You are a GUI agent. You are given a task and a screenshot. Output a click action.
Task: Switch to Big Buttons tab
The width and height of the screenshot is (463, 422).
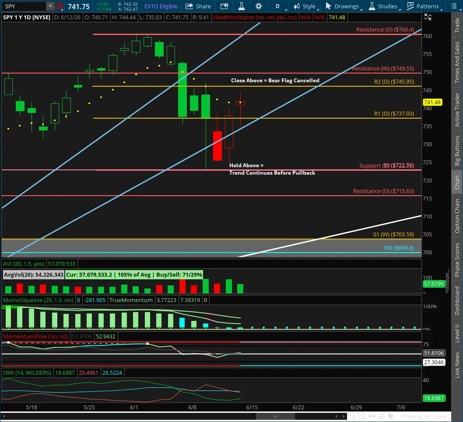pos(457,151)
